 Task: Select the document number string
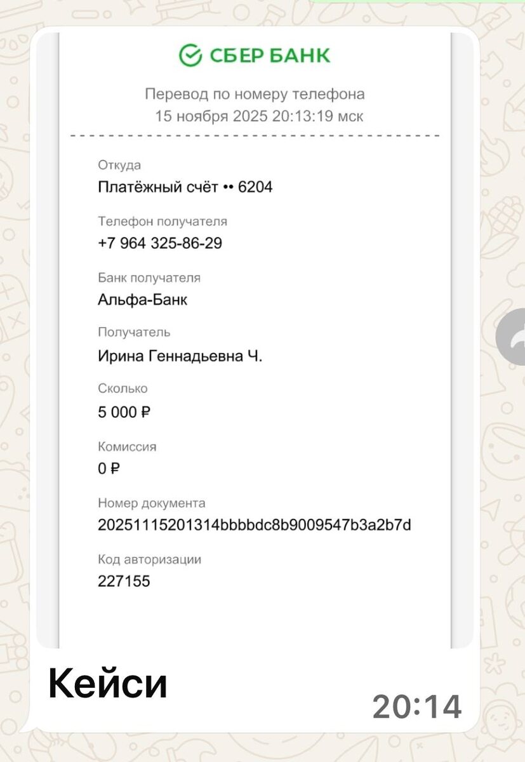(255, 525)
